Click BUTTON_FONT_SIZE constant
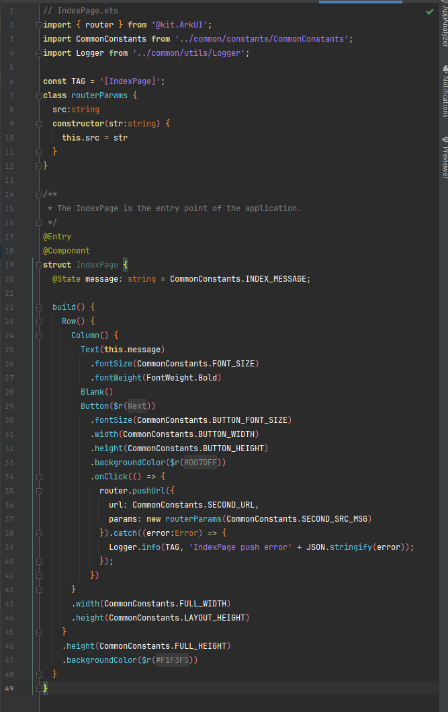The image size is (448, 712). (x=250, y=420)
